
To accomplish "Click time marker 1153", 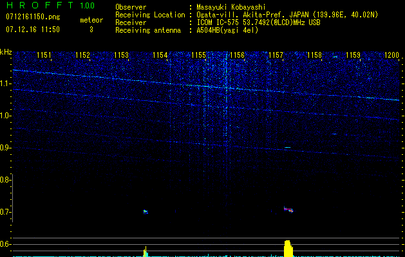I will 121,55.
